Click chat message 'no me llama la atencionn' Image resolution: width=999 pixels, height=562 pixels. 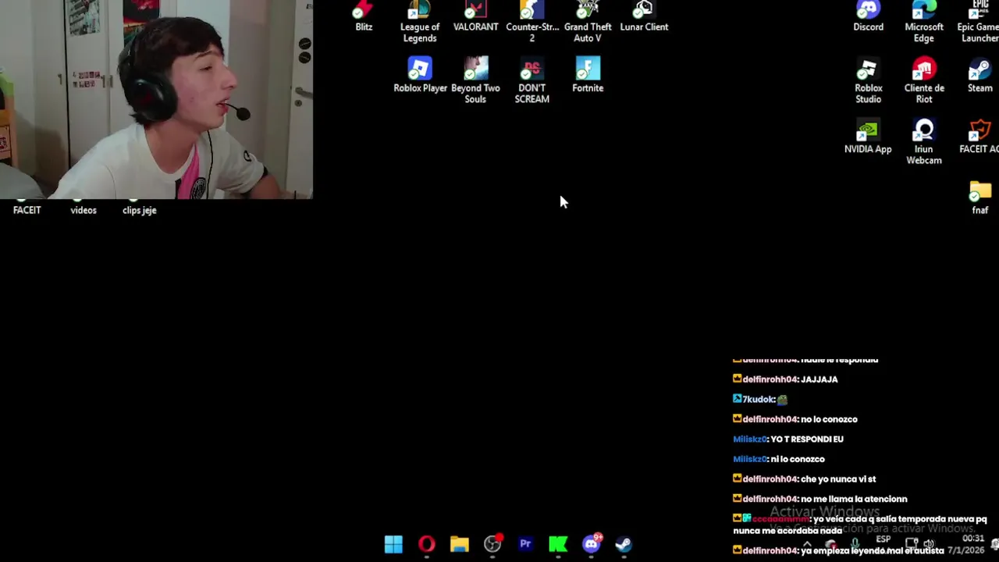click(x=854, y=499)
